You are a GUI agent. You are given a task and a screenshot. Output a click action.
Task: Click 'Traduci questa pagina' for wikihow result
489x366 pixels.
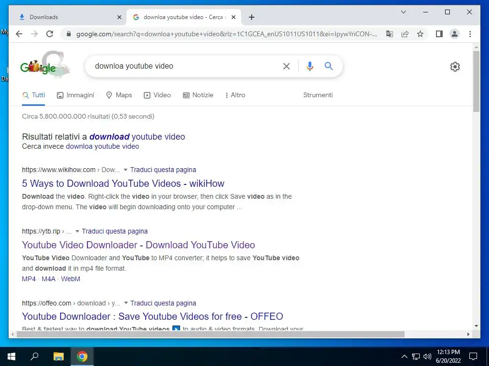coord(163,170)
